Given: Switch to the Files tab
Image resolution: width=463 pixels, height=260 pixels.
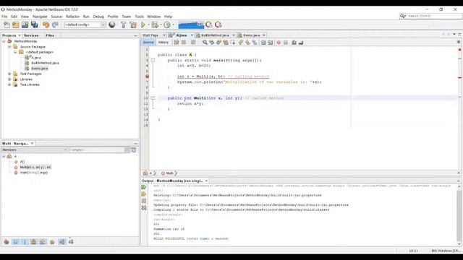Looking at the screenshot, I should 50,35.
